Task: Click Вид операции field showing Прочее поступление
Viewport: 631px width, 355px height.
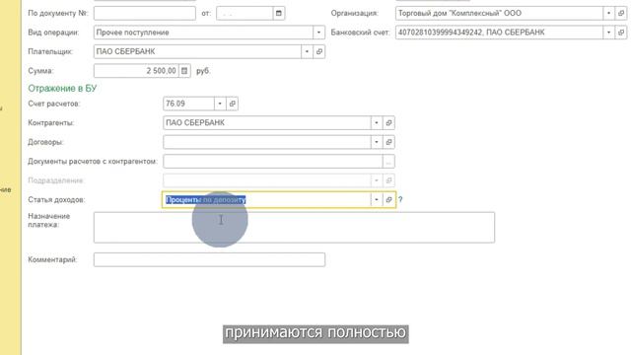Action: (x=203, y=33)
